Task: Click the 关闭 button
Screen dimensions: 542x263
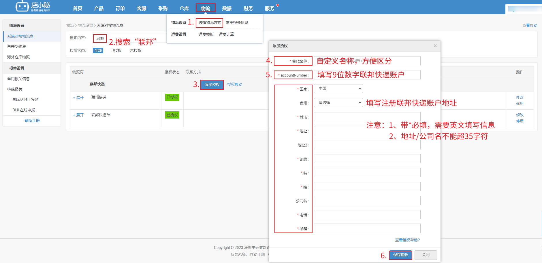Action: [426, 255]
